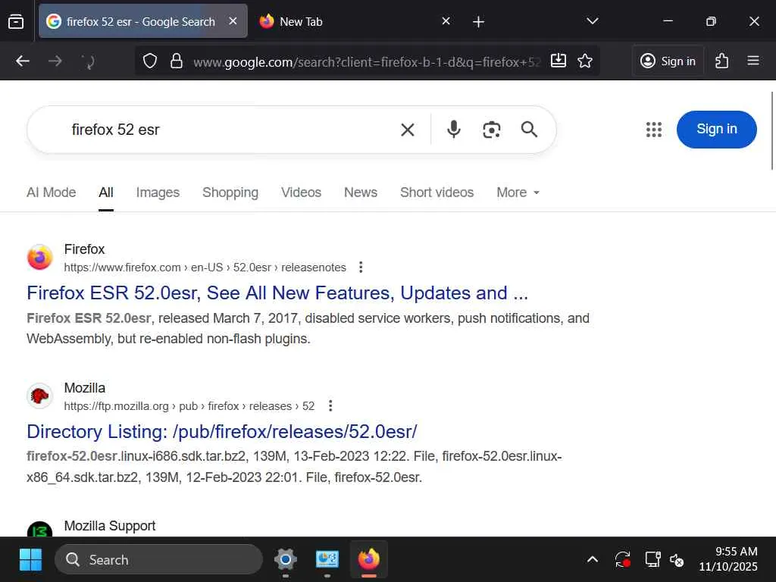
Task: Expand the More search filters
Action: (518, 192)
